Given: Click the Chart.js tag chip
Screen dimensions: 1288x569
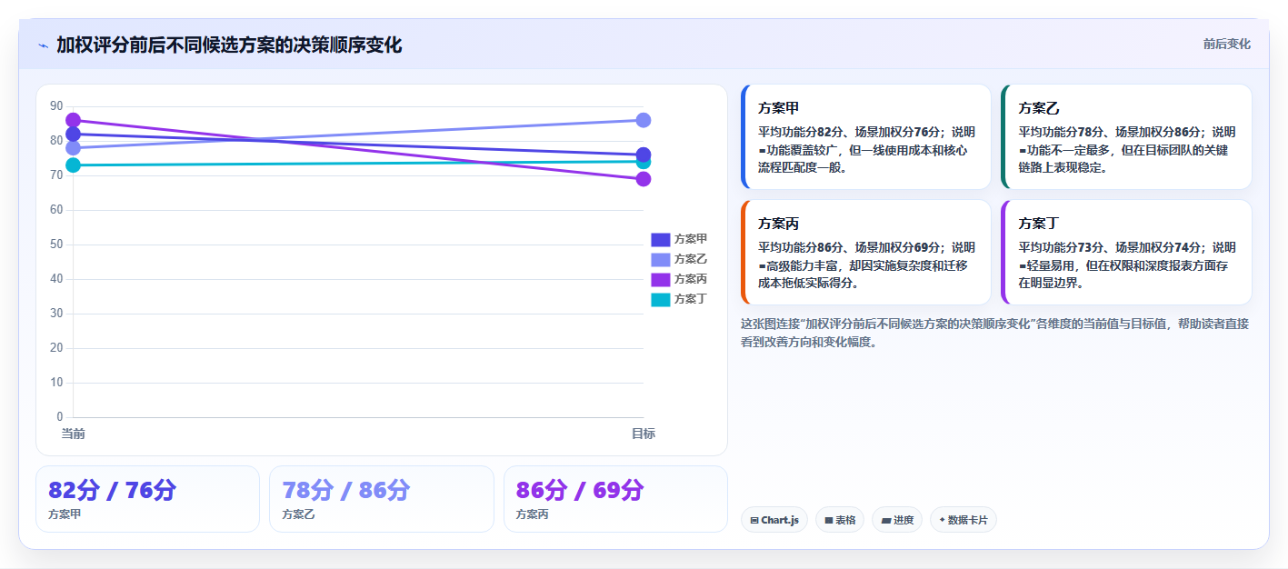Looking at the screenshot, I should tap(774, 520).
